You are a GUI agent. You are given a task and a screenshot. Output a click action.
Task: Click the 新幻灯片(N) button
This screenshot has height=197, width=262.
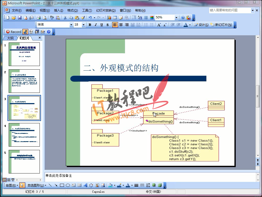[221, 25]
